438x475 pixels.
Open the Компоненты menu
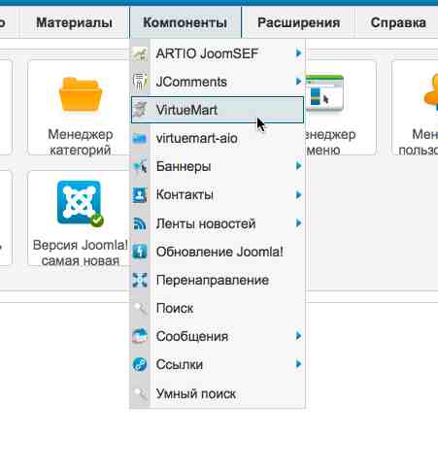(185, 22)
